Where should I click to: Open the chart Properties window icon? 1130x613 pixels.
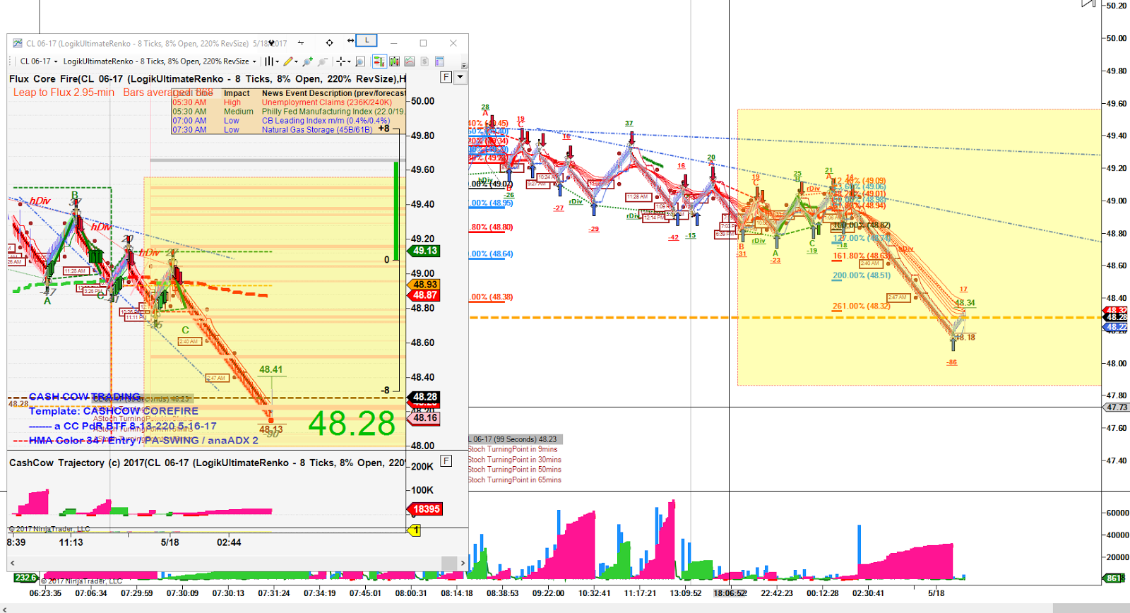pos(439,61)
